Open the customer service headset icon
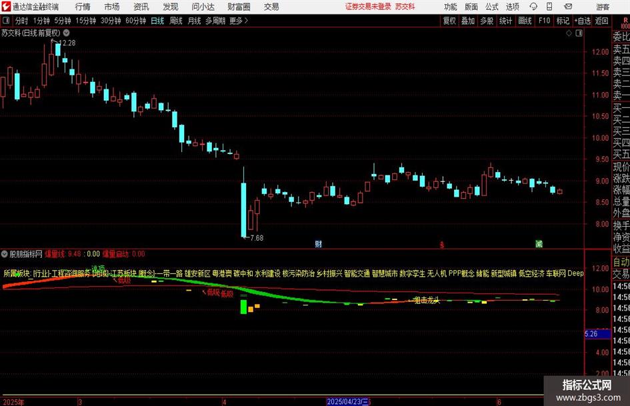Image resolution: width=630 pixels, height=406 pixels. [x=533, y=7]
